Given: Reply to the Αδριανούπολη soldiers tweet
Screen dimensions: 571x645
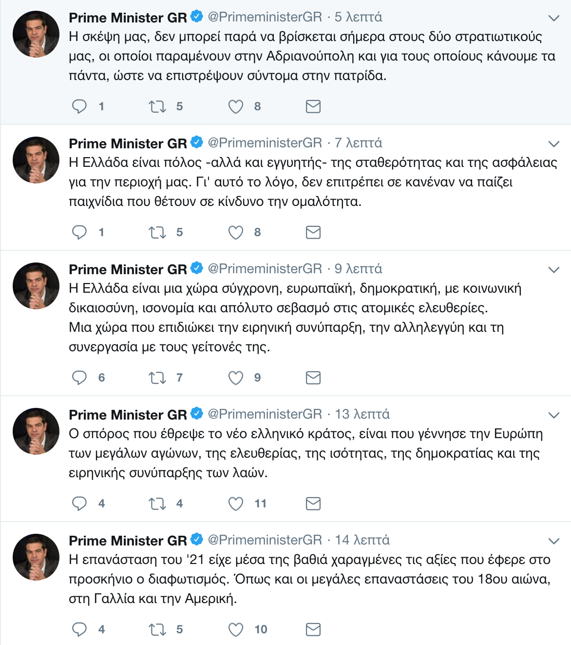Looking at the screenshot, I should [x=79, y=106].
